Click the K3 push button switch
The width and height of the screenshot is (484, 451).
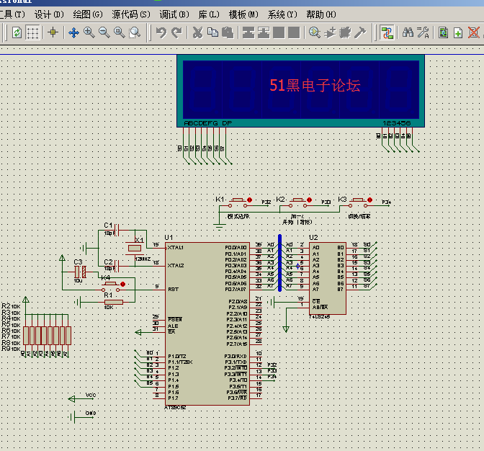pyautogui.click(x=358, y=202)
